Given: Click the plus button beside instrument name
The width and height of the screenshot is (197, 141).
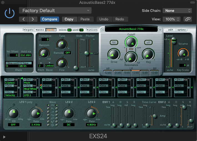Looking at the screenshot, I should (160, 30).
